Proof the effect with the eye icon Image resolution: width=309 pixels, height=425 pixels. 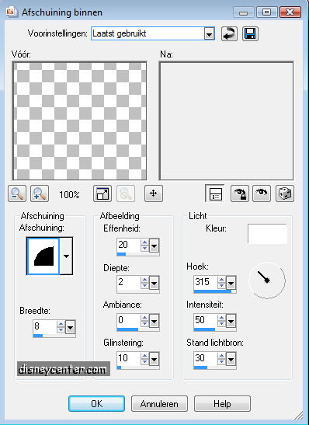pos(262,193)
